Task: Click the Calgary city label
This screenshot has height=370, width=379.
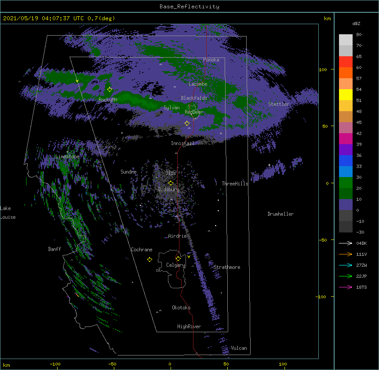Action: 176,265
